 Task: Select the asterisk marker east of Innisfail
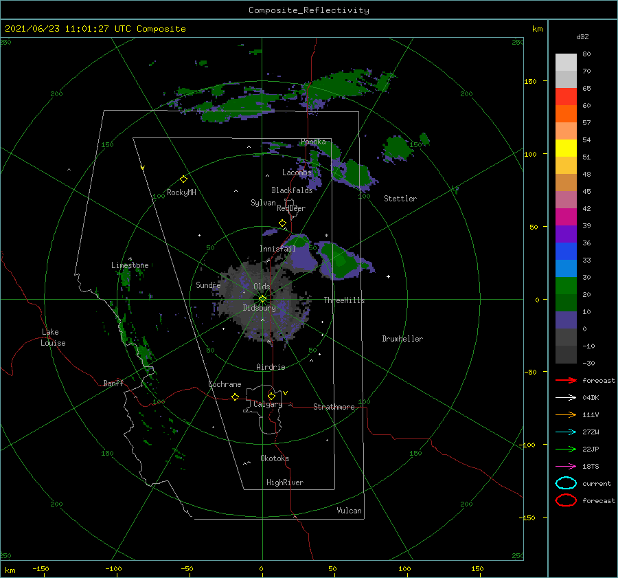click(326, 236)
